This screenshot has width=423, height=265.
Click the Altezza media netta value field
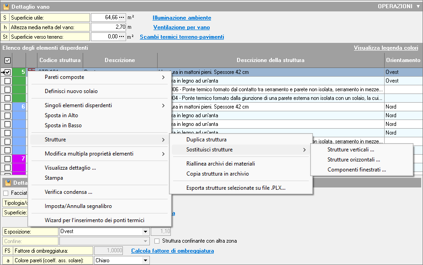(x=108, y=27)
